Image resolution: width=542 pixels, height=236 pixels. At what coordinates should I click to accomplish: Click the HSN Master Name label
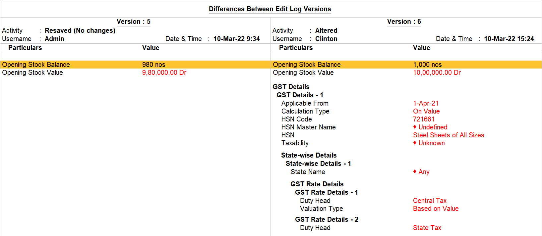[309, 127]
